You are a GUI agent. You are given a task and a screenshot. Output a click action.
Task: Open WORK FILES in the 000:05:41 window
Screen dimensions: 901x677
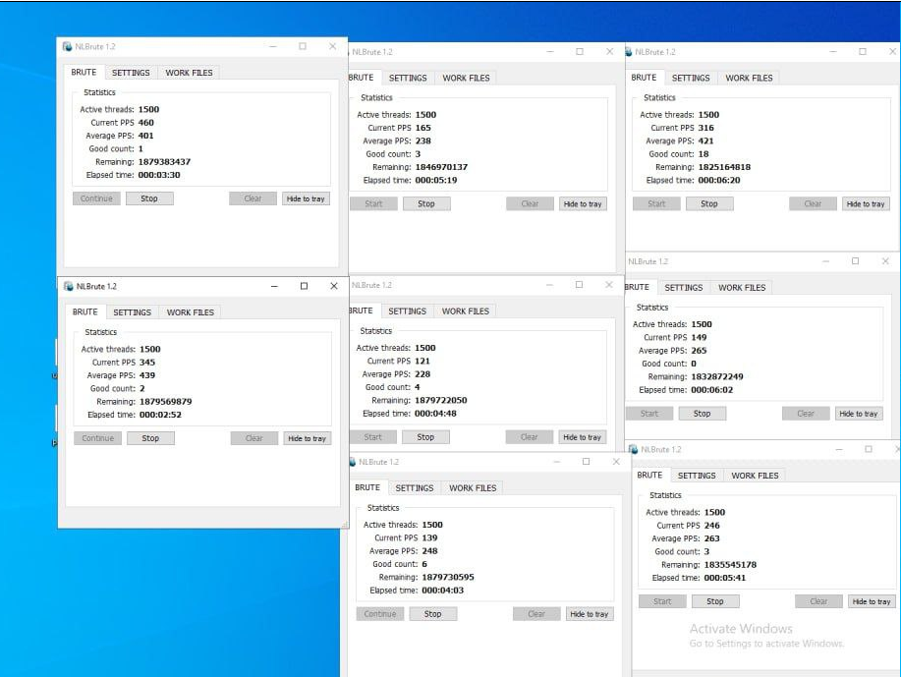[755, 476]
